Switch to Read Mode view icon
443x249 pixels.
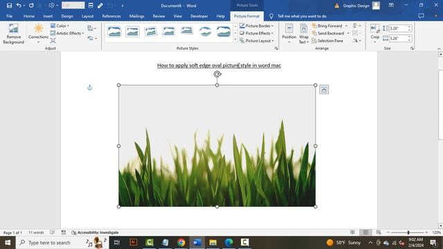352,232
